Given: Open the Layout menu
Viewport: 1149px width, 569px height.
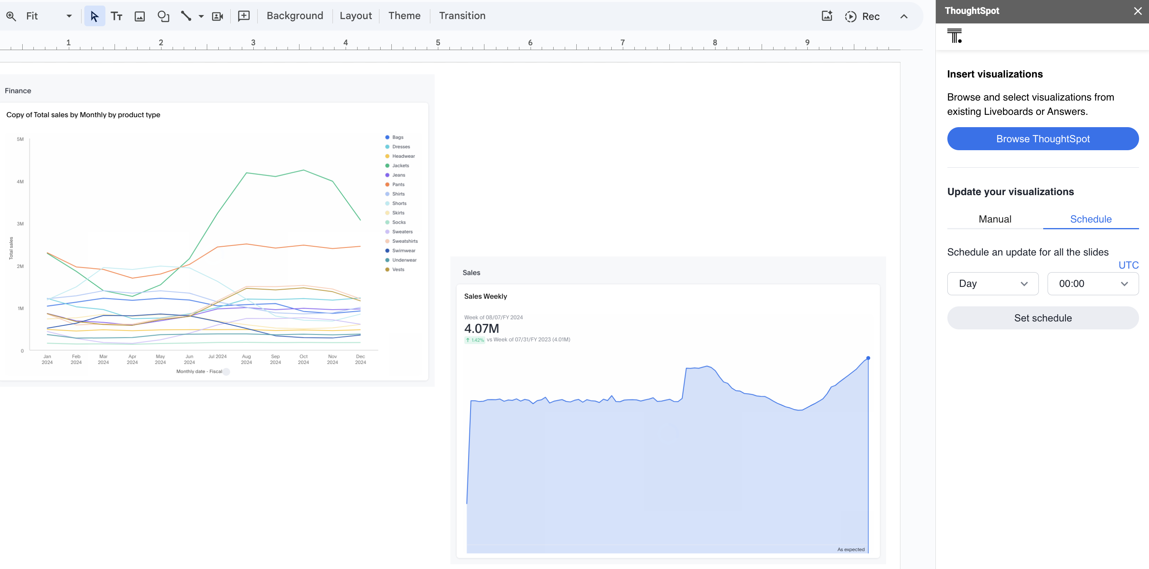Looking at the screenshot, I should click(356, 15).
